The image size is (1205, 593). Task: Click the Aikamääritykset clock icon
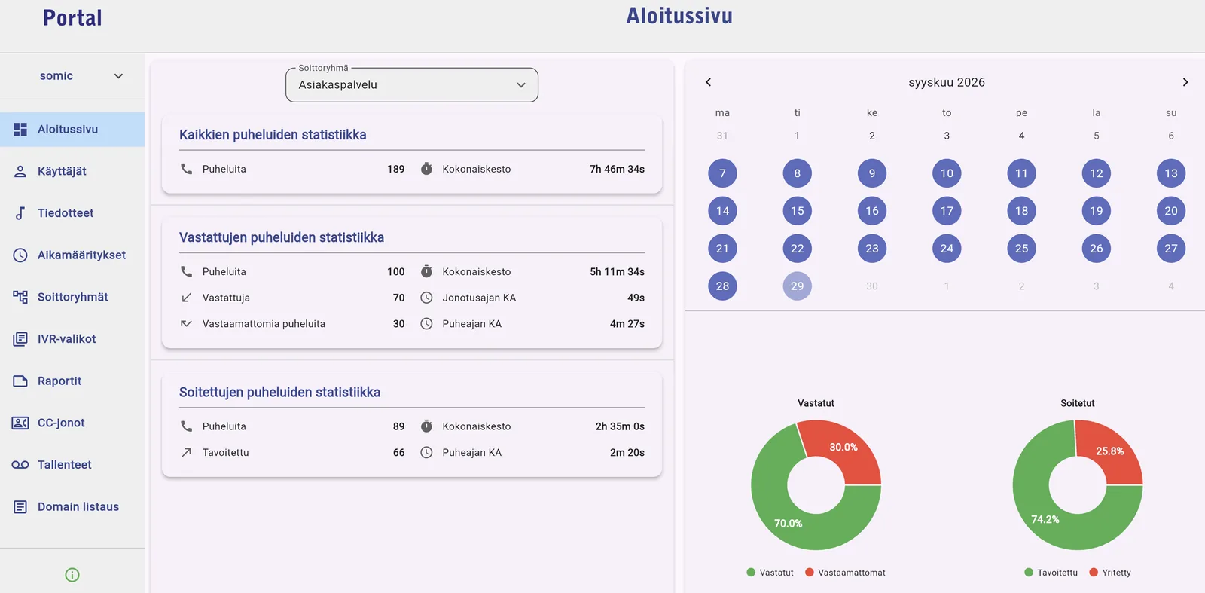(20, 255)
